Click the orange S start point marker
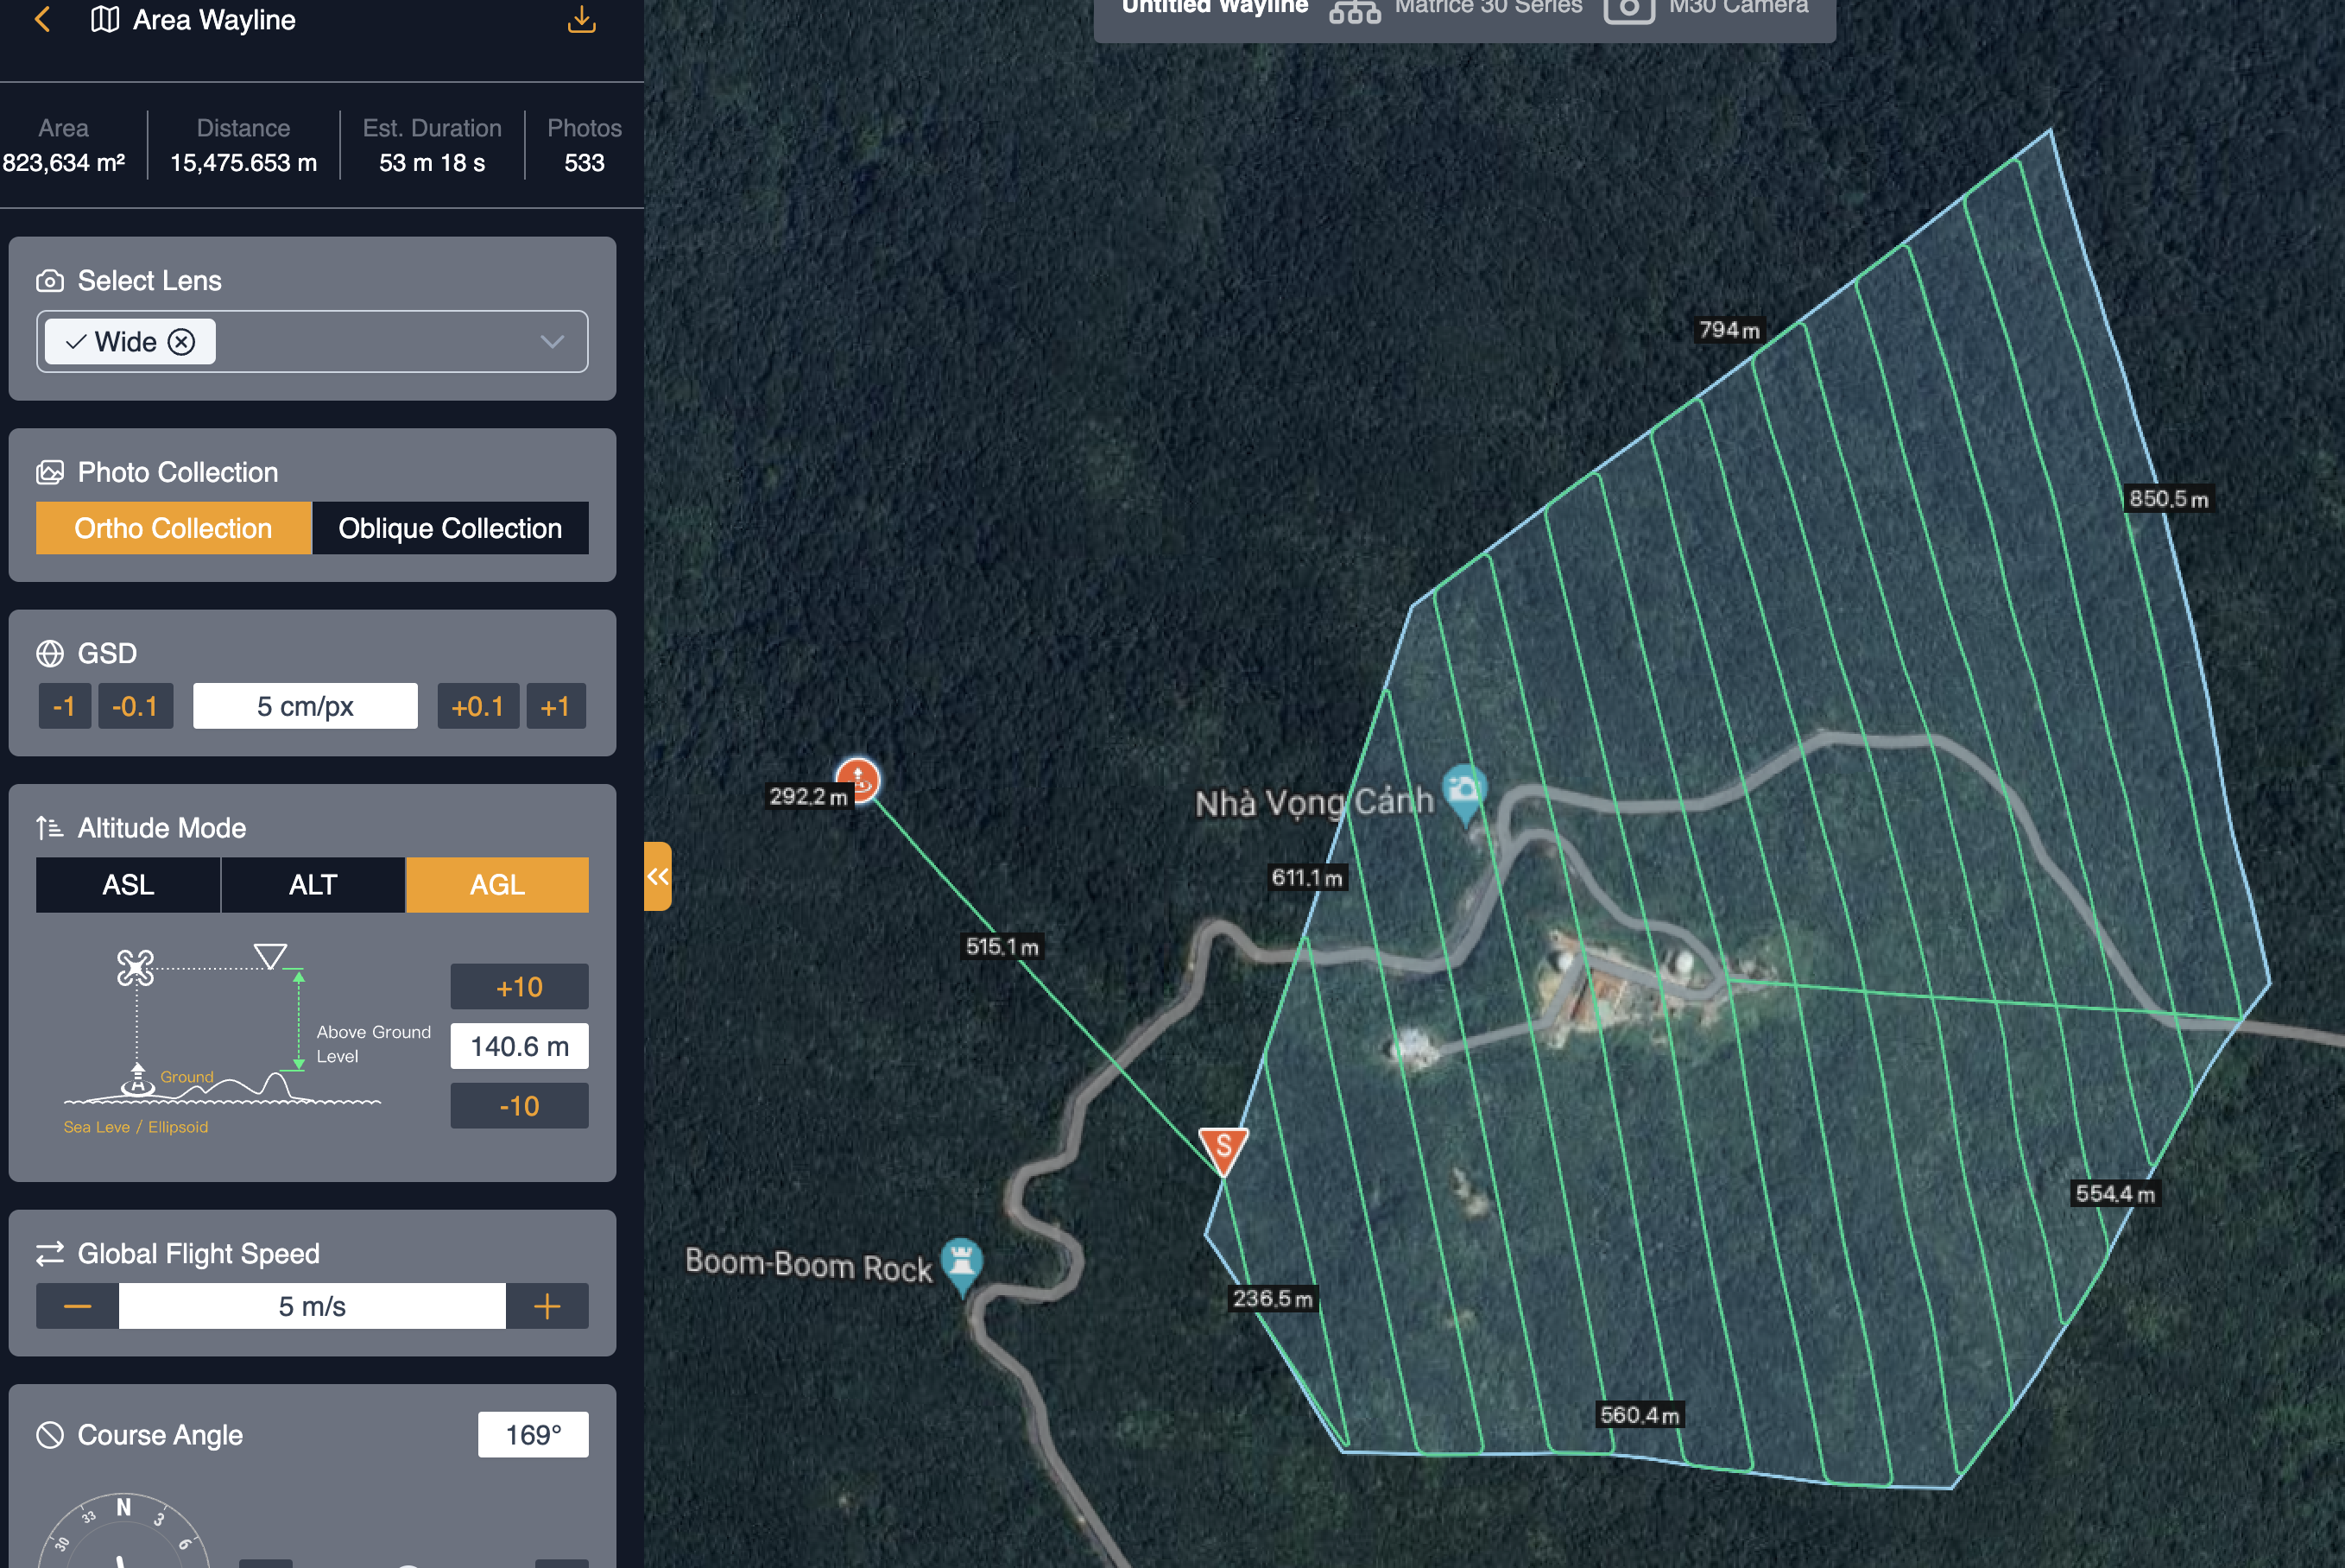Screen dimensions: 2345x1568 [x=1223, y=1147]
